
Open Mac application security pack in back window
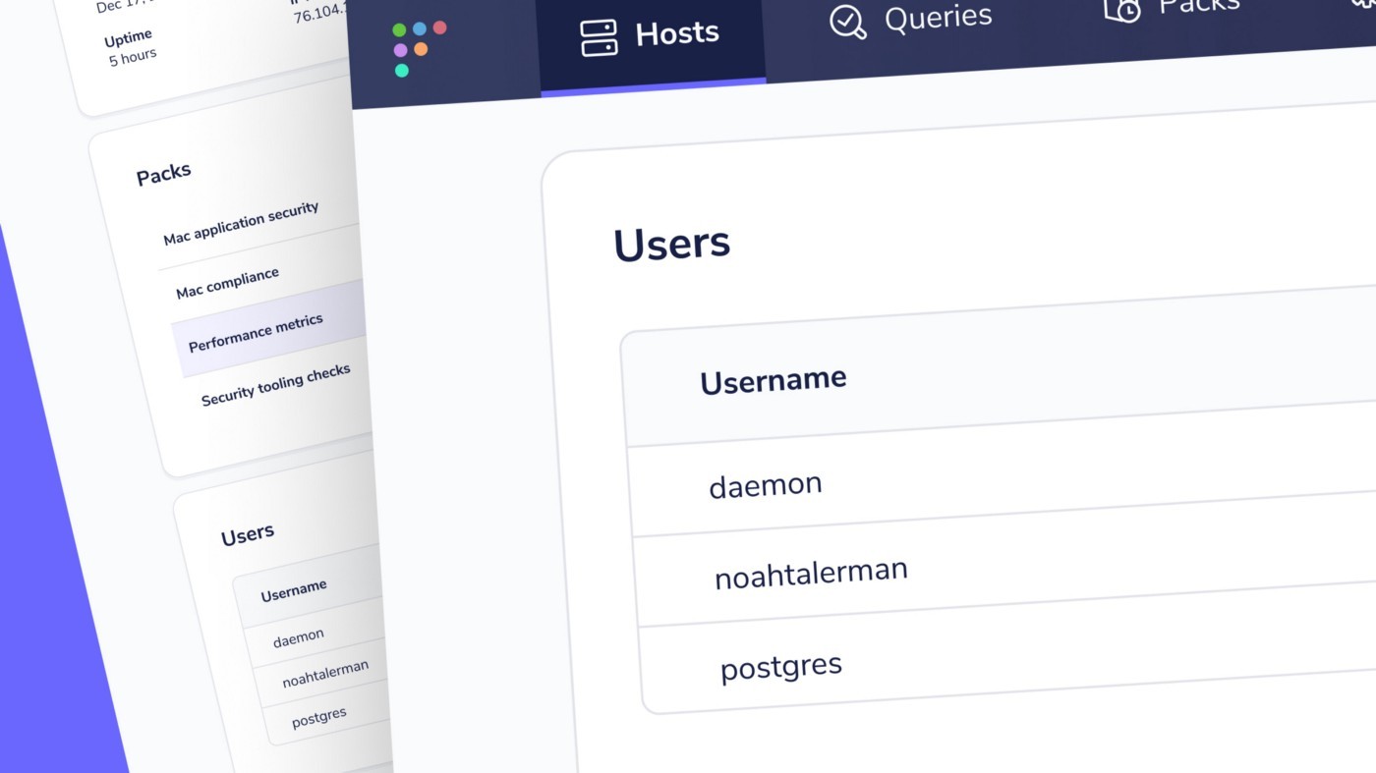click(242, 223)
